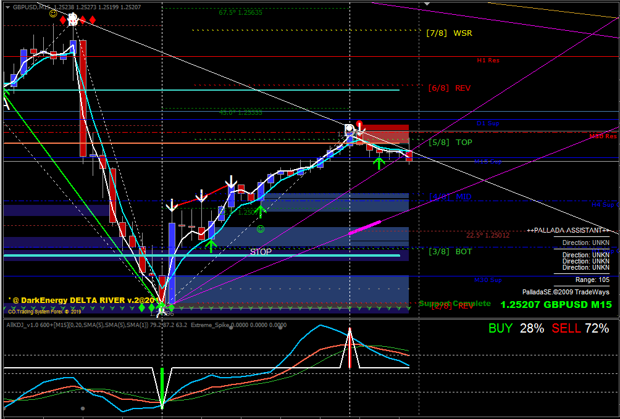The height and width of the screenshot is (419, 620).
Task: Click the STOP label on the cyan line
Action: pyautogui.click(x=261, y=252)
